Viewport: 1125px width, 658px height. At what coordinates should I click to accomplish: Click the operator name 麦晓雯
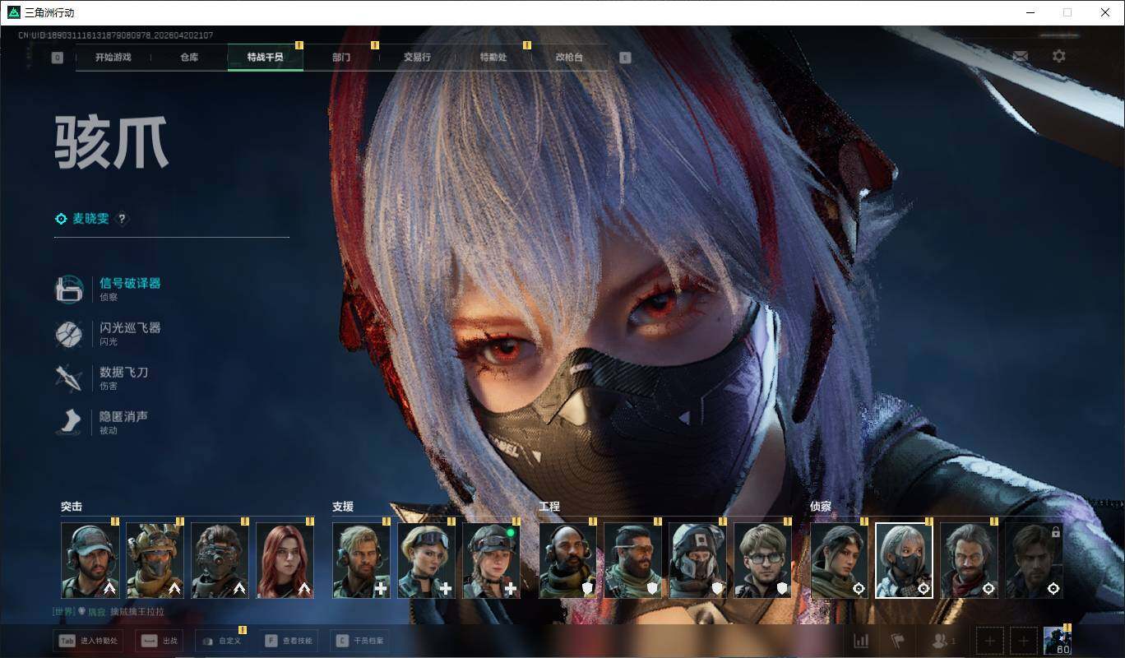pos(90,219)
